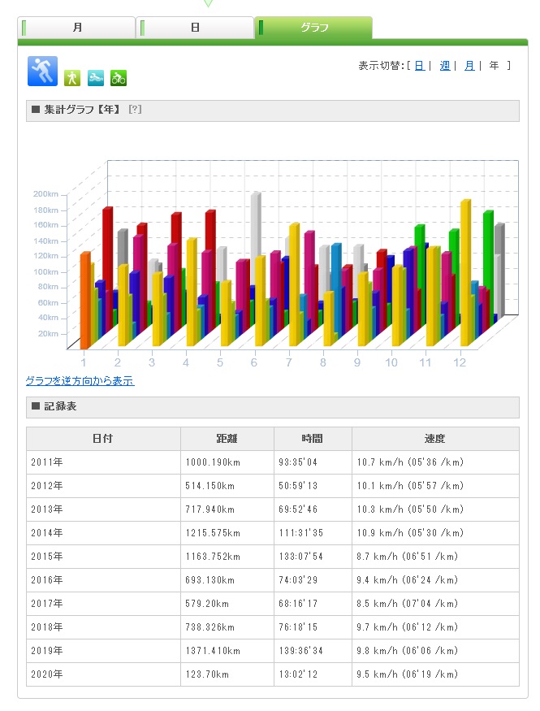Click the month 6 label on chart axis

(253, 362)
